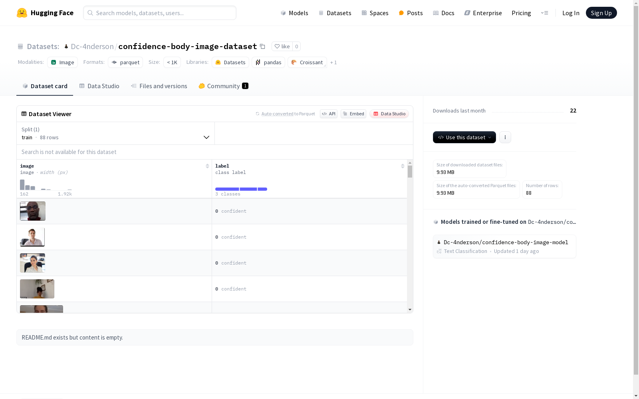This screenshot has height=399, width=639.
Task: Click the Embed button
Action: click(x=353, y=114)
